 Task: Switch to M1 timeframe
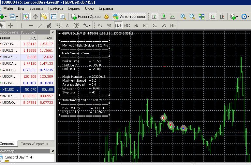pyautogui.click(x=99, y=25)
